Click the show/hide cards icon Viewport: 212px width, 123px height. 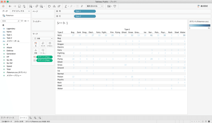coord(109,6)
